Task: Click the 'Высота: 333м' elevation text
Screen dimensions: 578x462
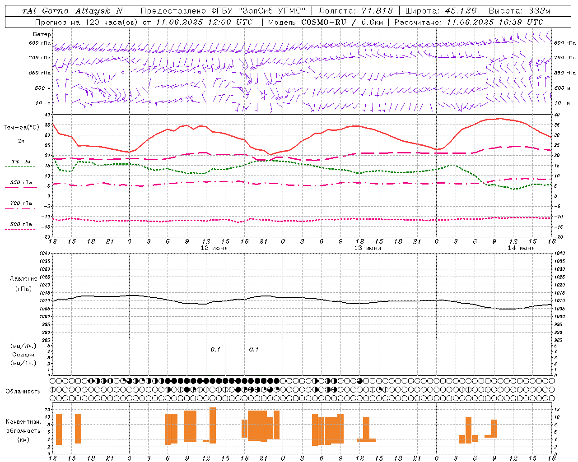Action: click(x=520, y=11)
